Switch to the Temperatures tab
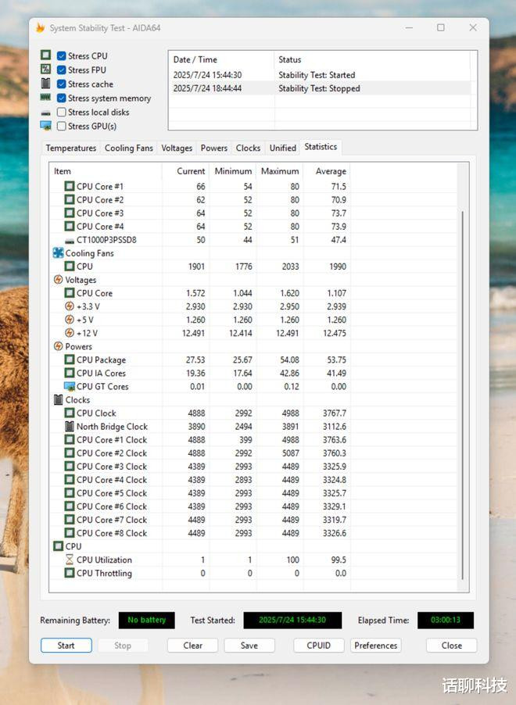Viewport: 516px width, 705px height. [71, 148]
